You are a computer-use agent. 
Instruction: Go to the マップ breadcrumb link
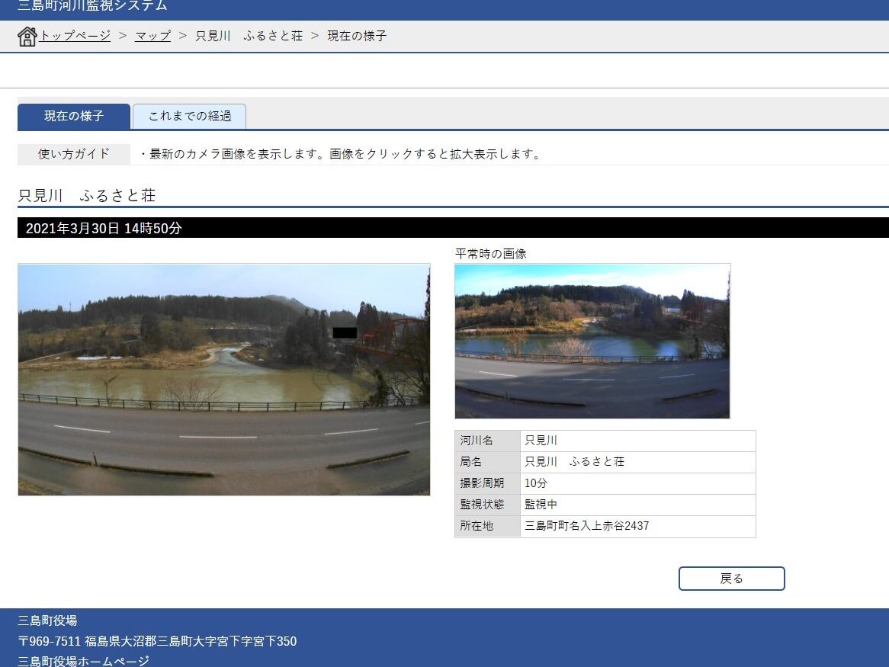point(152,36)
